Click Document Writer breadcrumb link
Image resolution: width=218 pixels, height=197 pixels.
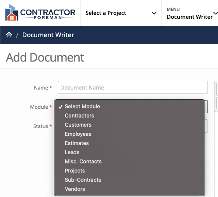pos(48,35)
